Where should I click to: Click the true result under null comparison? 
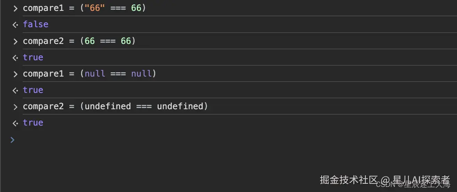[x=33, y=90]
